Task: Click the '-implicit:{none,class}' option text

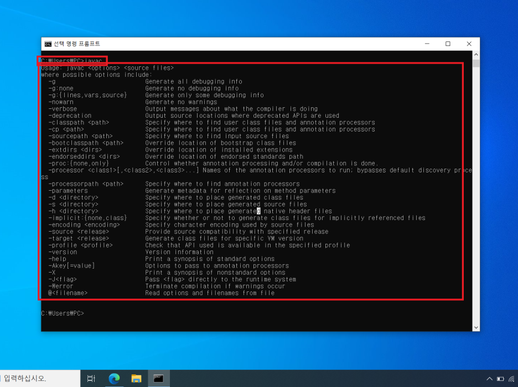Action: click(87, 218)
